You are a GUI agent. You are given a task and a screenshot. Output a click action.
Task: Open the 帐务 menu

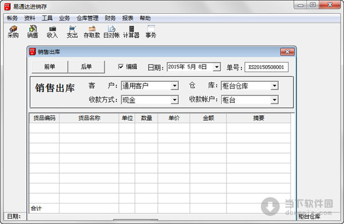pyautogui.click(x=12, y=18)
